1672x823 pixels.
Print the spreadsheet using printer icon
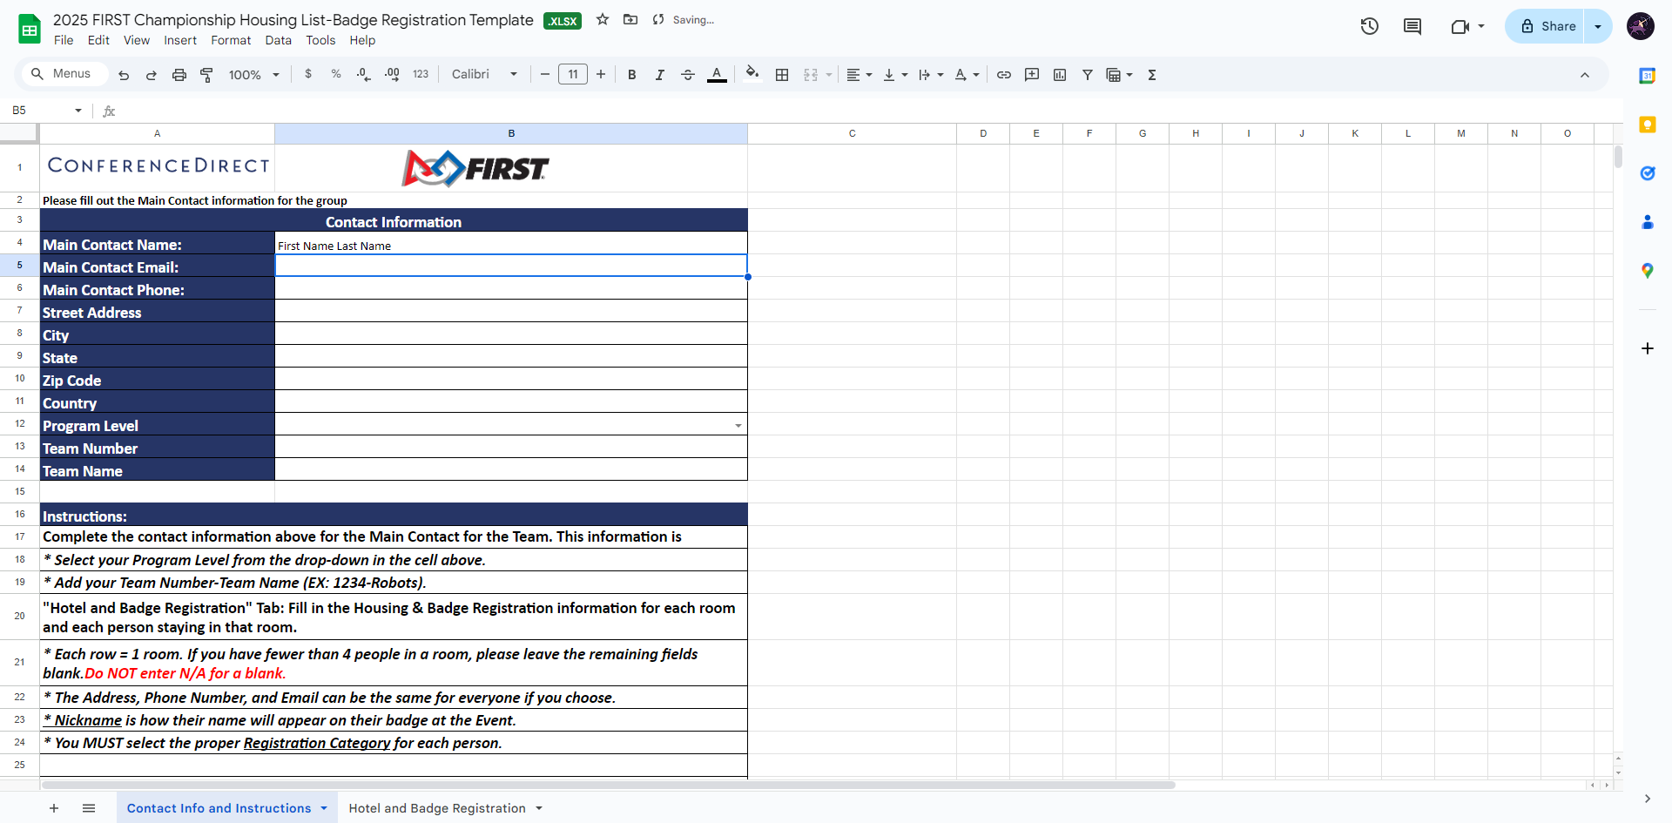(x=179, y=75)
